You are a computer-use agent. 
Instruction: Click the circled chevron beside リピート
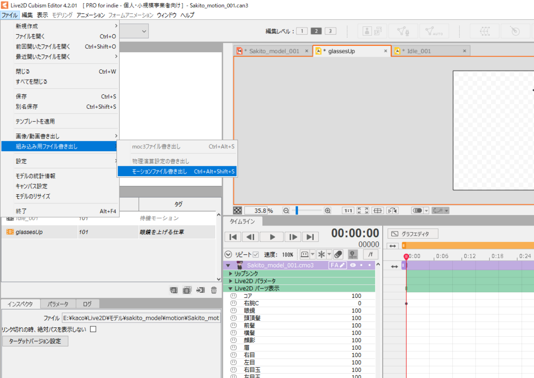[228, 254]
